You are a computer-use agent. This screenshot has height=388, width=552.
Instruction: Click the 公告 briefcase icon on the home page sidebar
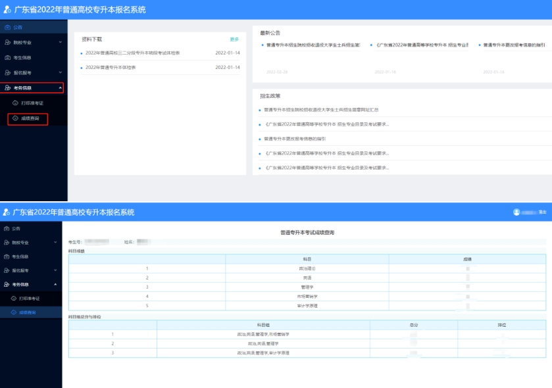tap(7, 27)
